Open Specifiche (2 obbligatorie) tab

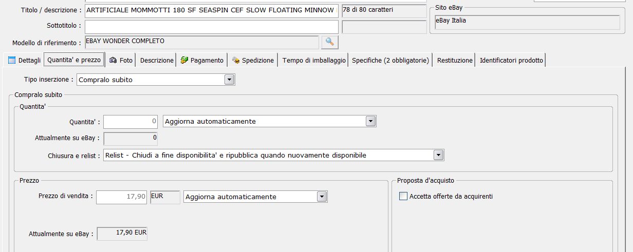[390, 61]
